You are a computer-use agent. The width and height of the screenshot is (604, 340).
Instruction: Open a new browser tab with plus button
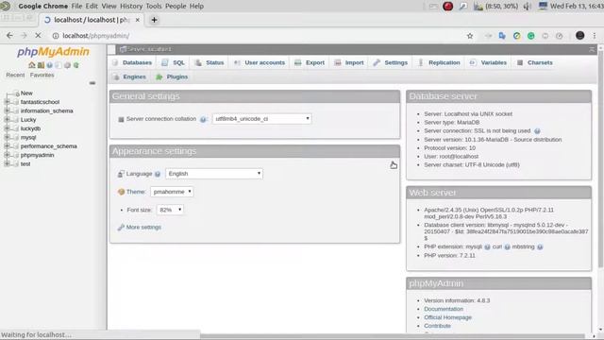pyautogui.click(x=154, y=20)
